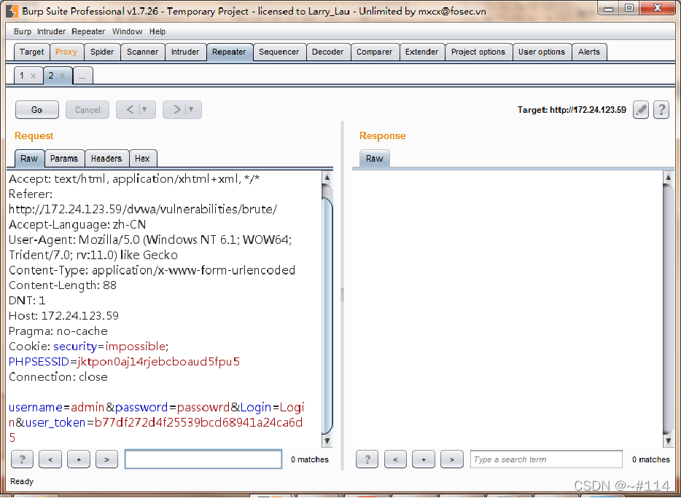Open the Repeater menu
Image resolution: width=681 pixels, height=498 pixels.
tap(88, 31)
